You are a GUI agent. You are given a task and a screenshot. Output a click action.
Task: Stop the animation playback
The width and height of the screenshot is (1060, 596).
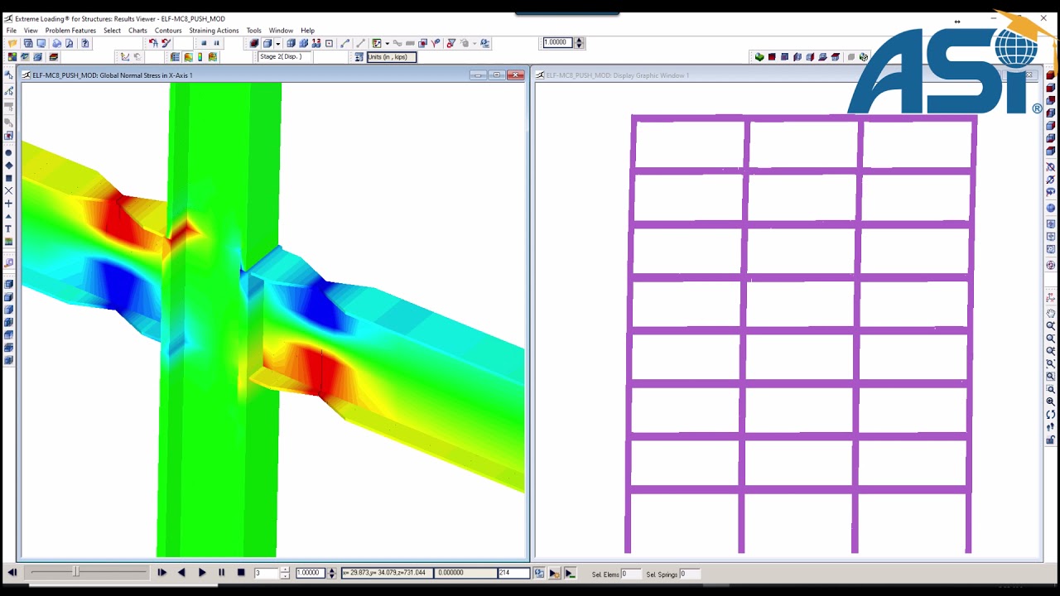[x=241, y=572]
